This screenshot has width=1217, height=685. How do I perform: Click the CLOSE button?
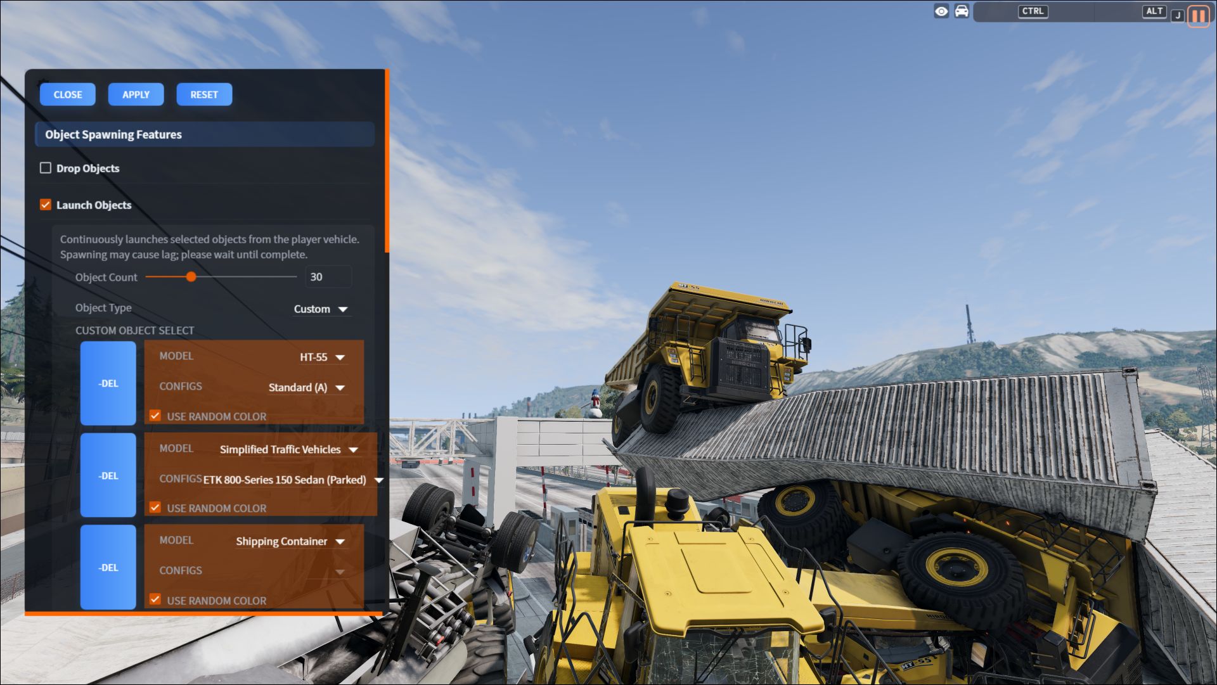click(68, 94)
